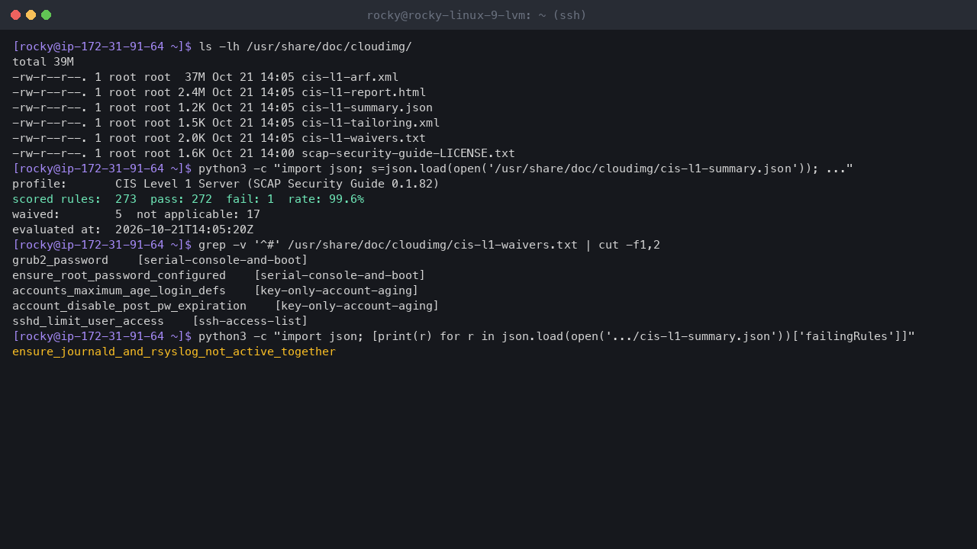
Task: Click the filename cis-l1-arf.xml
Action: 350,77
